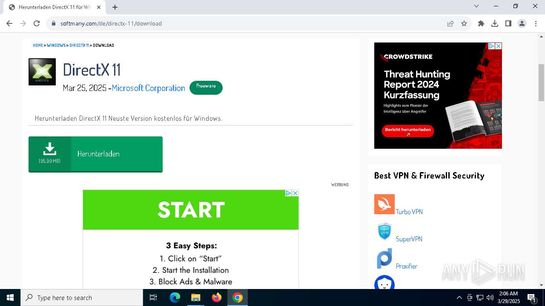The height and width of the screenshot is (306, 545).
Task: Click the Best VPN & Firewall Security heading
Action: (x=429, y=176)
